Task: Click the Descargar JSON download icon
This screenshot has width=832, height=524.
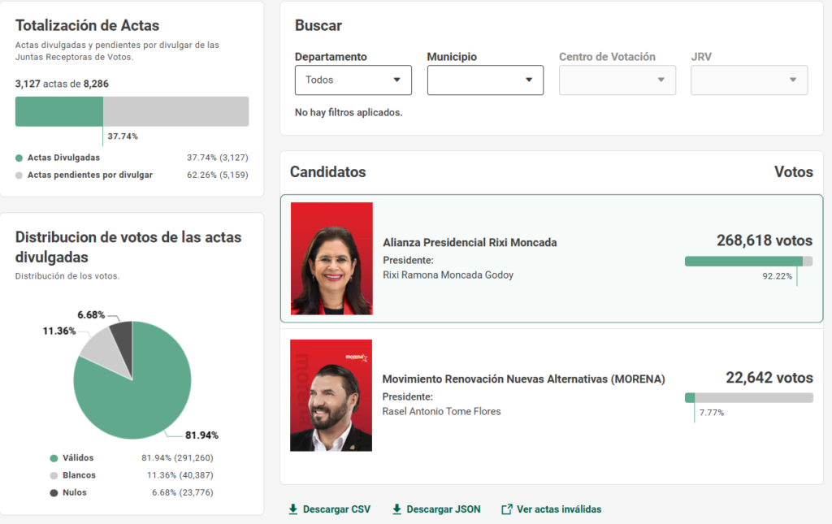Action: pyautogui.click(x=396, y=509)
